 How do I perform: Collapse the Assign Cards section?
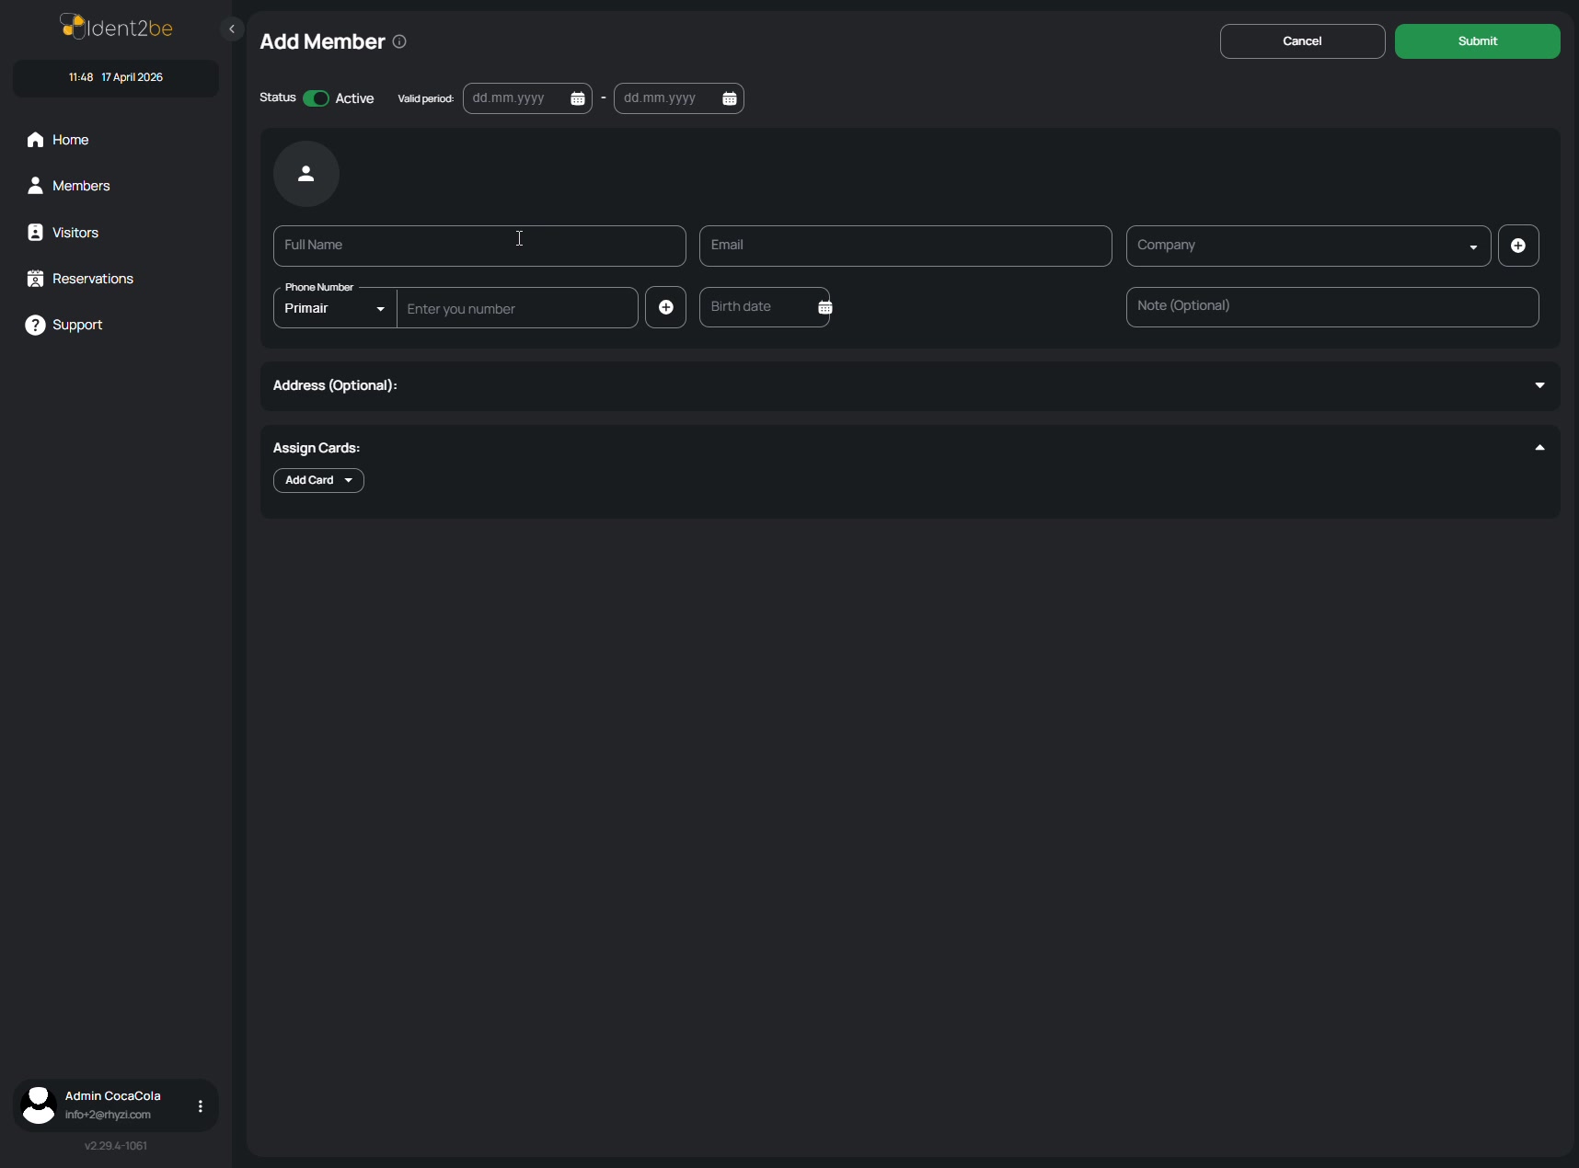pyautogui.click(x=1539, y=448)
